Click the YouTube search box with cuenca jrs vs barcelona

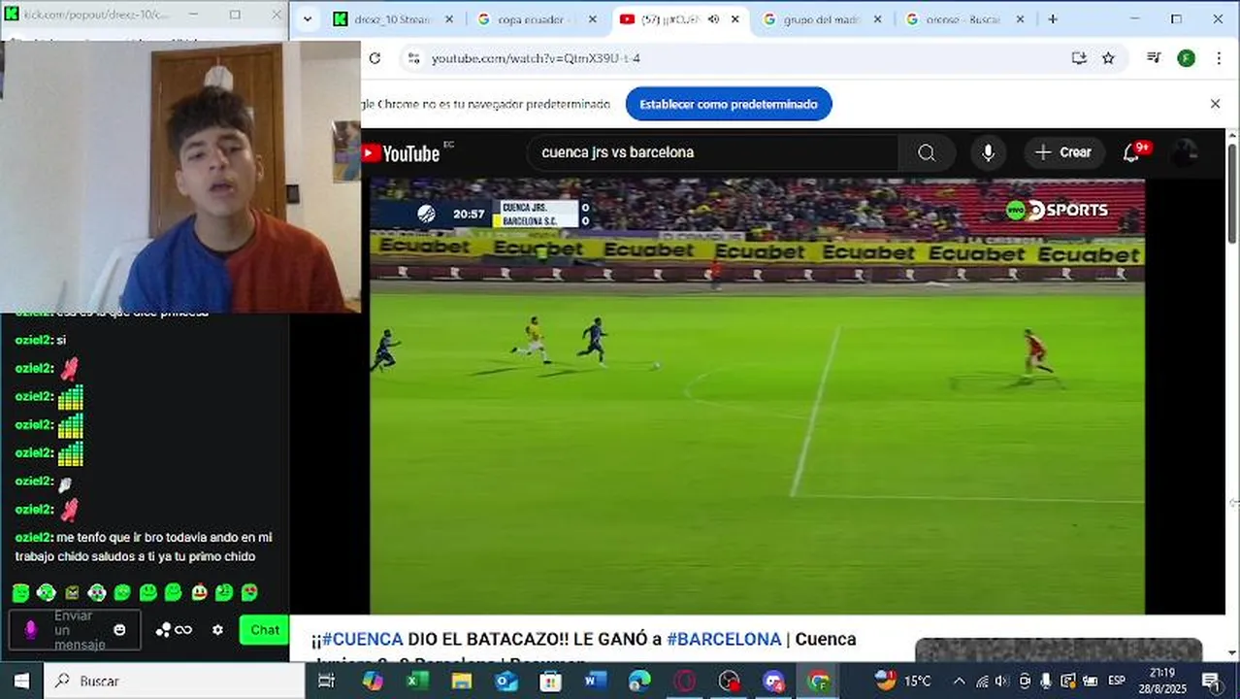712,152
